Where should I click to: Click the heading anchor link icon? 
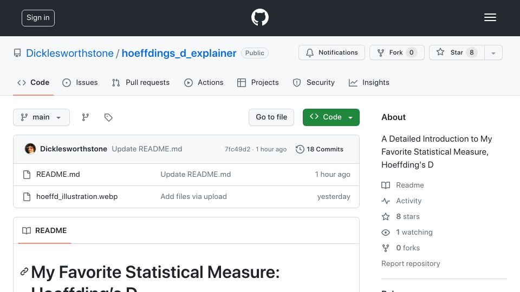pyautogui.click(x=24, y=272)
